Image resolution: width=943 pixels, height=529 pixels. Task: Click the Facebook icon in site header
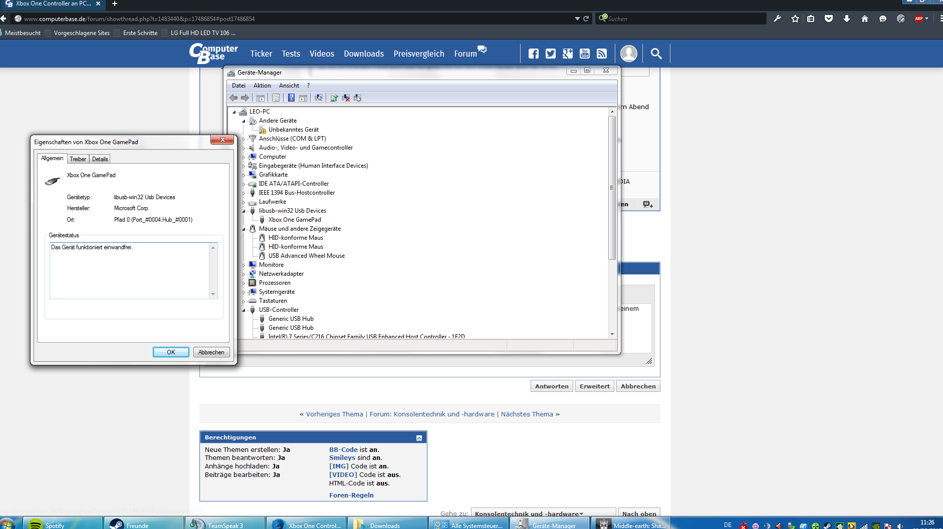click(534, 54)
